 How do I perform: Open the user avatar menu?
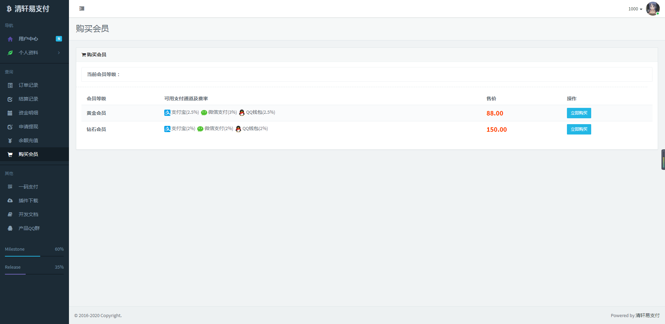point(653,9)
